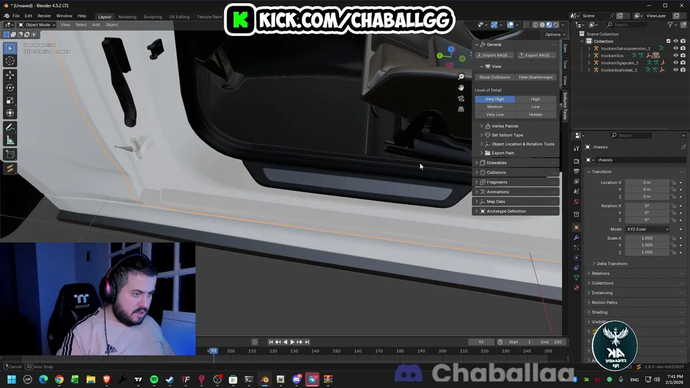
Task: Expand trucksm5cs tree item
Action: coord(589,56)
